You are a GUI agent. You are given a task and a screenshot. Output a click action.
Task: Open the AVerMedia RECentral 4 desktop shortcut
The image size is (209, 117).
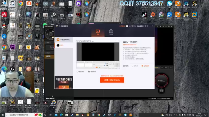click(x=161, y=5)
